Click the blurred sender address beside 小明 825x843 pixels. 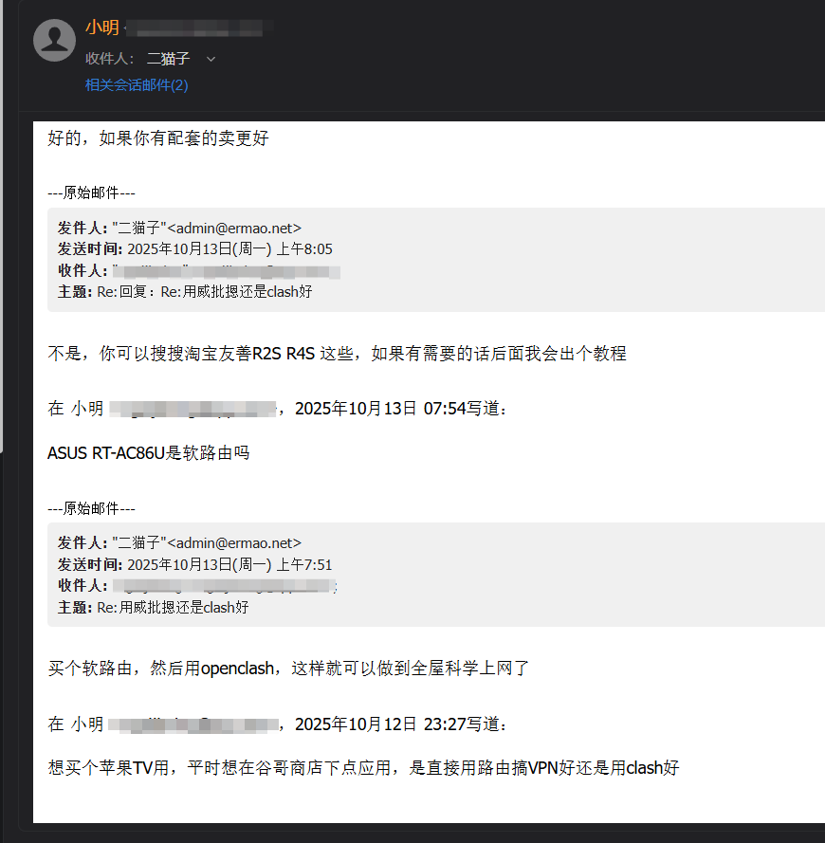pyautogui.click(x=199, y=27)
